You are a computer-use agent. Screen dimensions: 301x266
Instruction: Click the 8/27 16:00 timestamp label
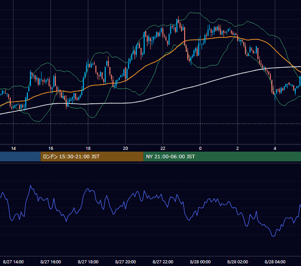(x=50, y=262)
